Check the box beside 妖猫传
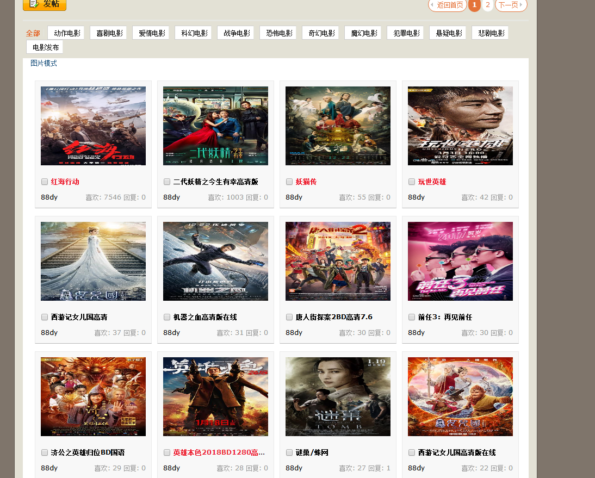The width and height of the screenshot is (595, 478). click(x=289, y=182)
